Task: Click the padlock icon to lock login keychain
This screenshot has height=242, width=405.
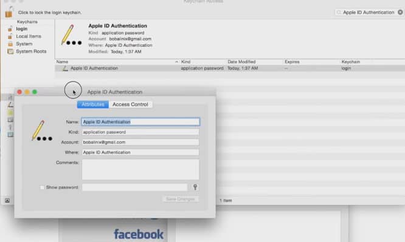Action: tap(9, 12)
